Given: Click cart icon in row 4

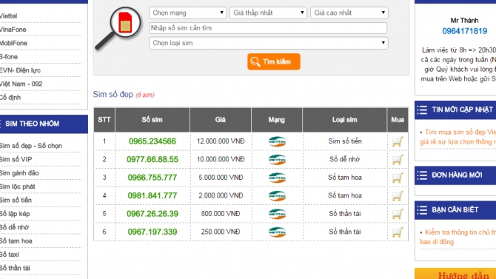Looking at the screenshot, I should coord(398,195).
